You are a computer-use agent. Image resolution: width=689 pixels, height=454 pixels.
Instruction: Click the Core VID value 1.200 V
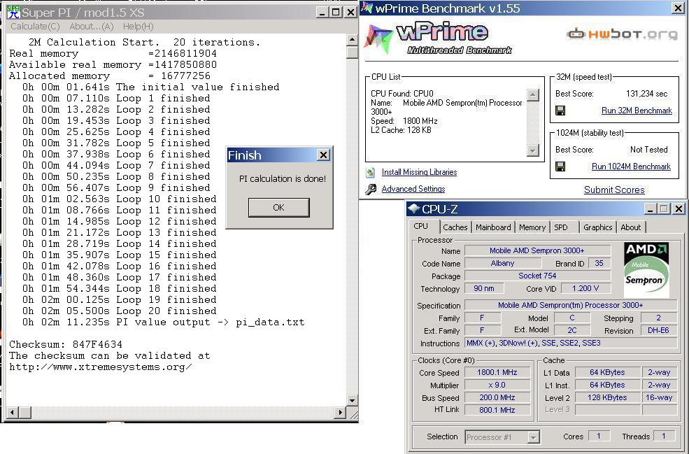(585, 288)
